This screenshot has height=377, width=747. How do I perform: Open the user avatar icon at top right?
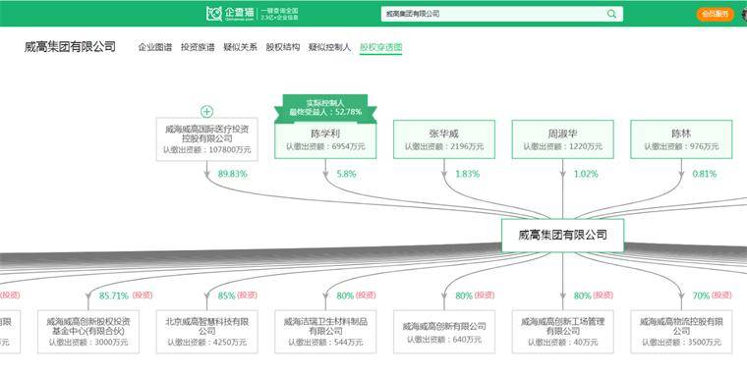(x=744, y=14)
